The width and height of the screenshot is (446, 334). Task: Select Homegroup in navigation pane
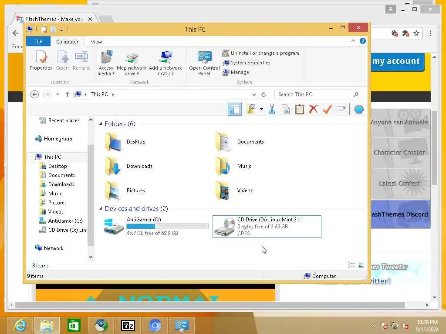click(54, 139)
